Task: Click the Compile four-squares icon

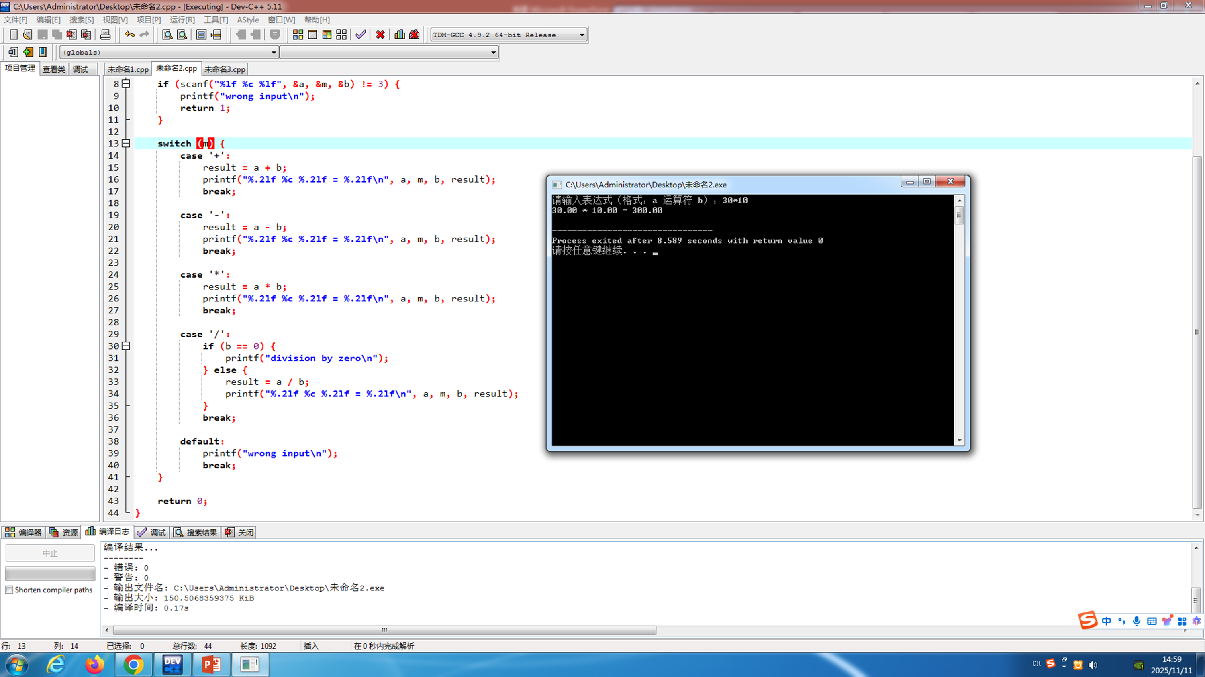Action: pyautogui.click(x=298, y=35)
